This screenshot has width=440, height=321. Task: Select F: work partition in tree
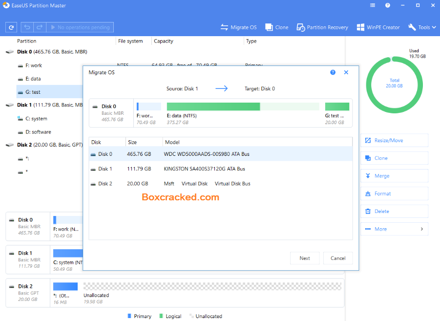(x=33, y=65)
